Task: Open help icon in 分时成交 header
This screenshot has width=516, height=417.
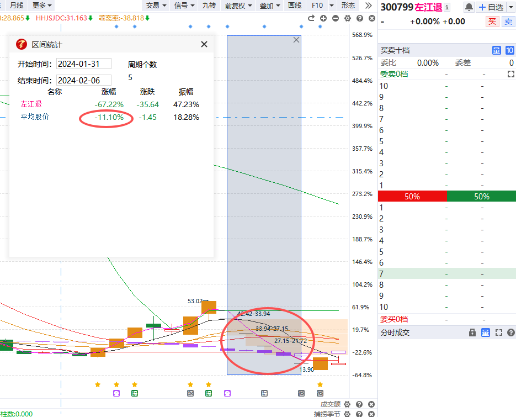Action: 510,332
